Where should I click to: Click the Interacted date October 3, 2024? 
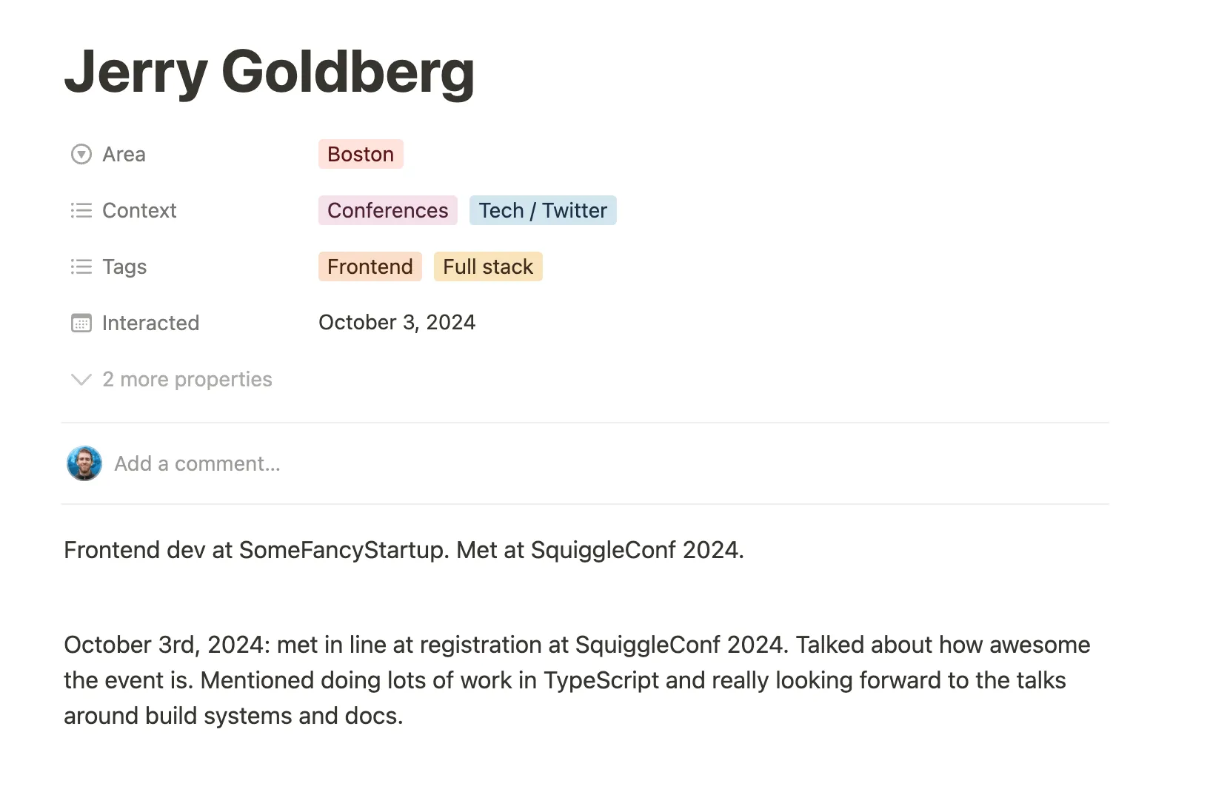click(x=397, y=322)
